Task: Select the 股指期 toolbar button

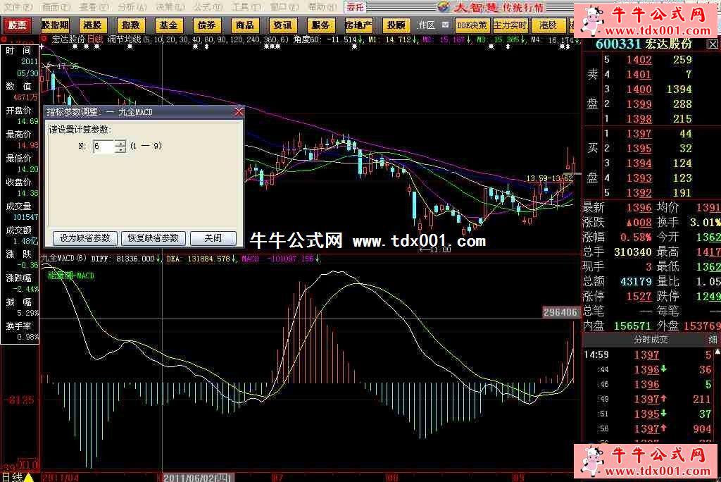Action: (55, 25)
